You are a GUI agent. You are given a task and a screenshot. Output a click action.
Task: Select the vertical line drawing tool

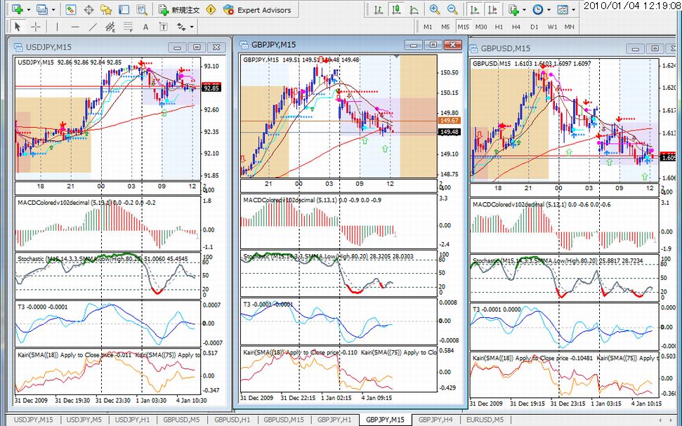(57, 27)
